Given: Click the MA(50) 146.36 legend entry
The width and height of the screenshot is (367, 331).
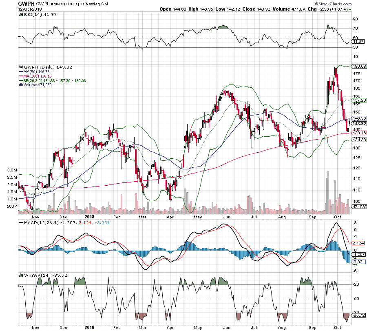Looking at the screenshot, I should 36,72.
